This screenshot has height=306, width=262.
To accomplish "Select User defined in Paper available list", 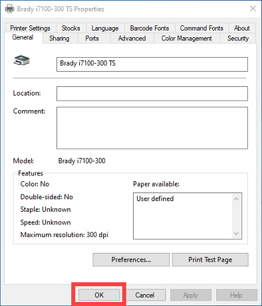I will [155, 198].
